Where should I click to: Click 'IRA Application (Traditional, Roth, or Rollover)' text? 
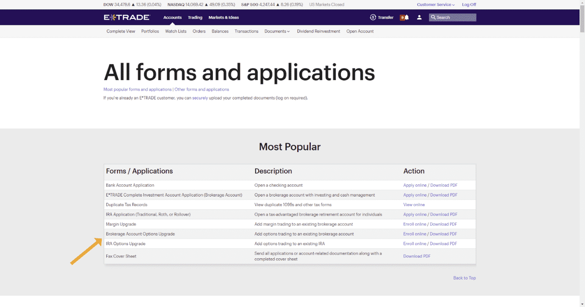tap(148, 215)
